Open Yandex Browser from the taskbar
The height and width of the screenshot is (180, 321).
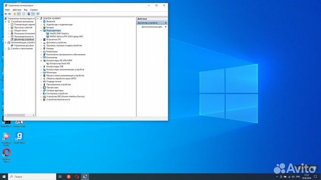(x=69, y=177)
